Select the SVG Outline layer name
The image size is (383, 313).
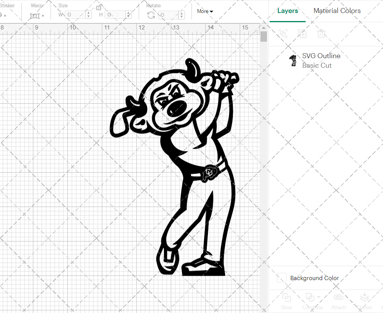point(321,56)
